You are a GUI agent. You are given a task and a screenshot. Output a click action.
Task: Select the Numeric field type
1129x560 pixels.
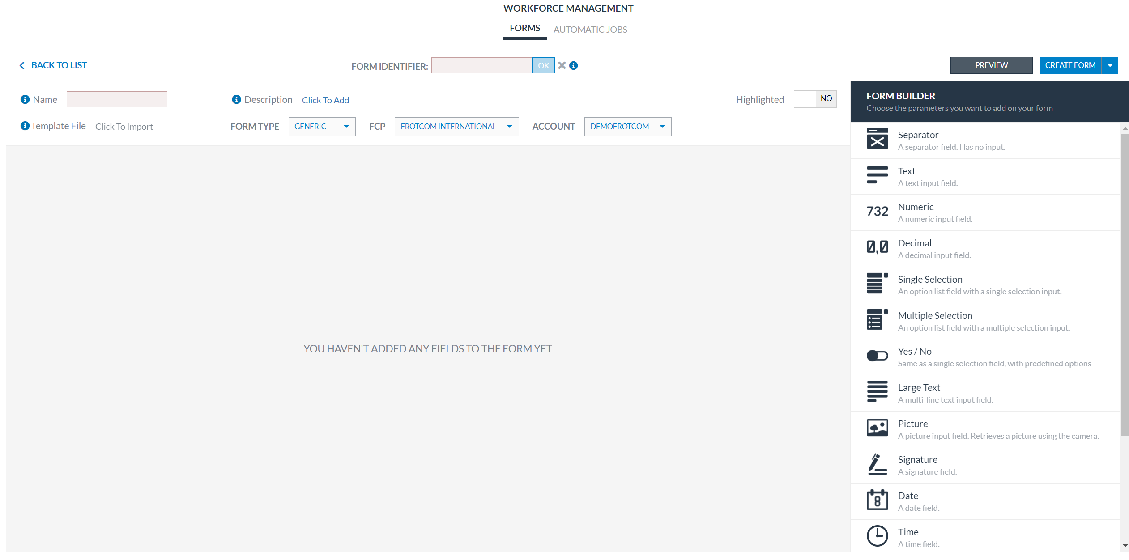coord(916,212)
